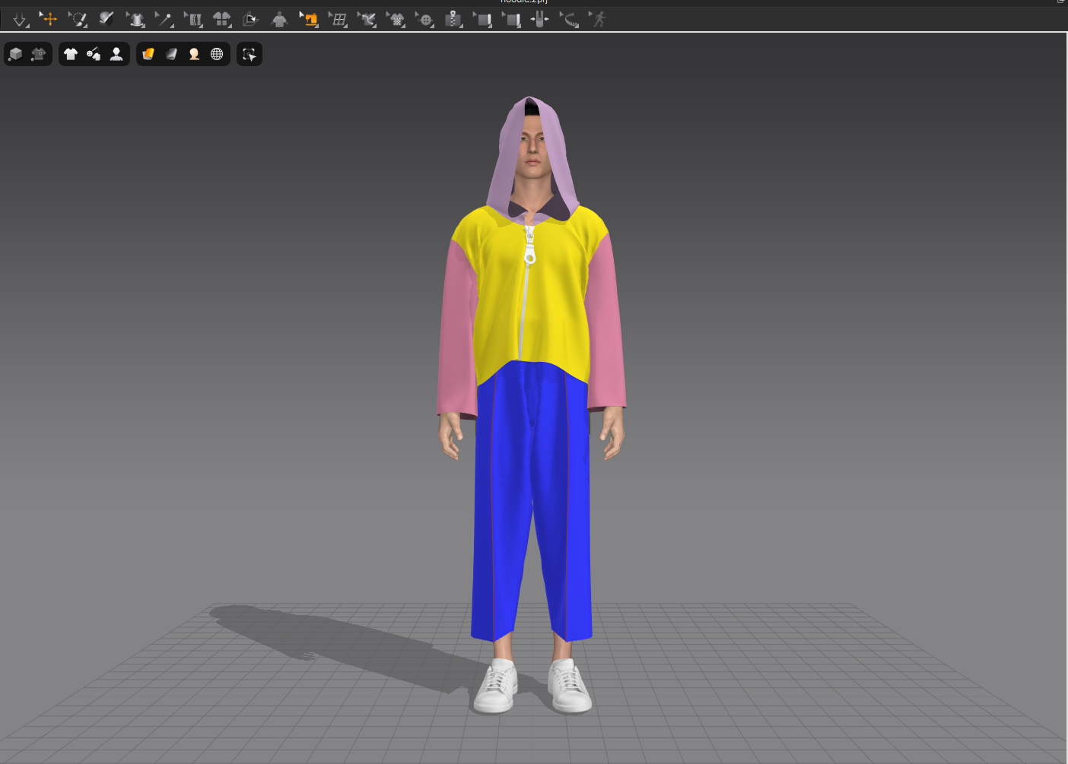1068x764 pixels.
Task: Choose the checkered shirt texture tool
Action: pyautogui.click(x=396, y=20)
